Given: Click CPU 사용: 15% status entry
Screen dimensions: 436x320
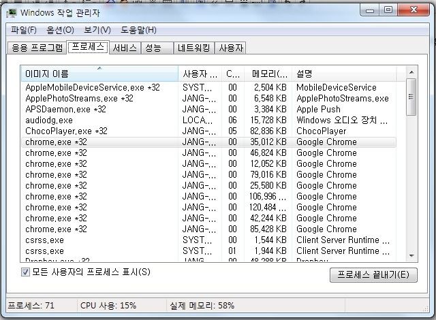Looking at the screenshot, I should click(108, 306).
